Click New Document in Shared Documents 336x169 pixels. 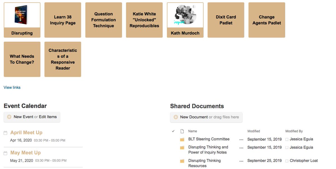(194, 117)
